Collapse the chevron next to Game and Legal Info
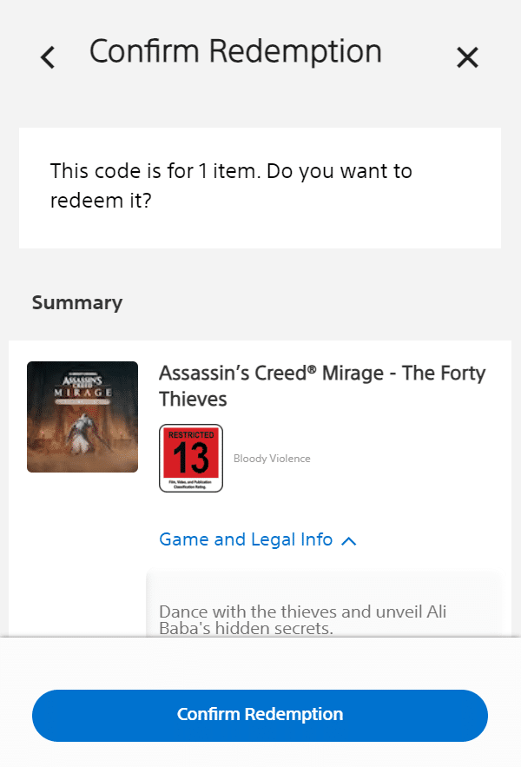The width and height of the screenshot is (521, 767). pyautogui.click(x=349, y=541)
